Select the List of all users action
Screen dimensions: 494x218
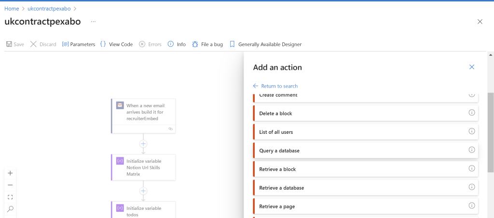pyautogui.click(x=366, y=132)
